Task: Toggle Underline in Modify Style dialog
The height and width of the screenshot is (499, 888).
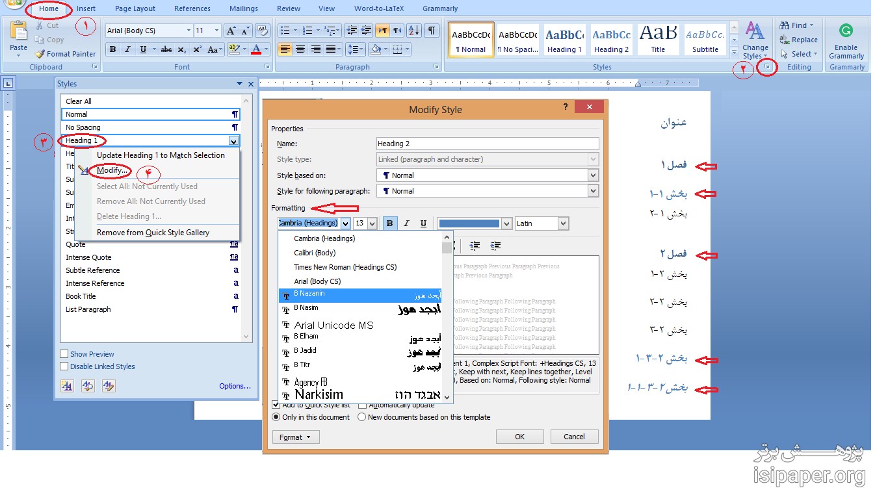Action: click(x=423, y=224)
